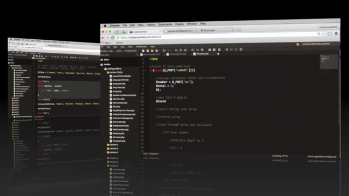Viewport: 349px width, 196px height.
Task: Click the search icon beside Goto Files
Action: (137, 54)
